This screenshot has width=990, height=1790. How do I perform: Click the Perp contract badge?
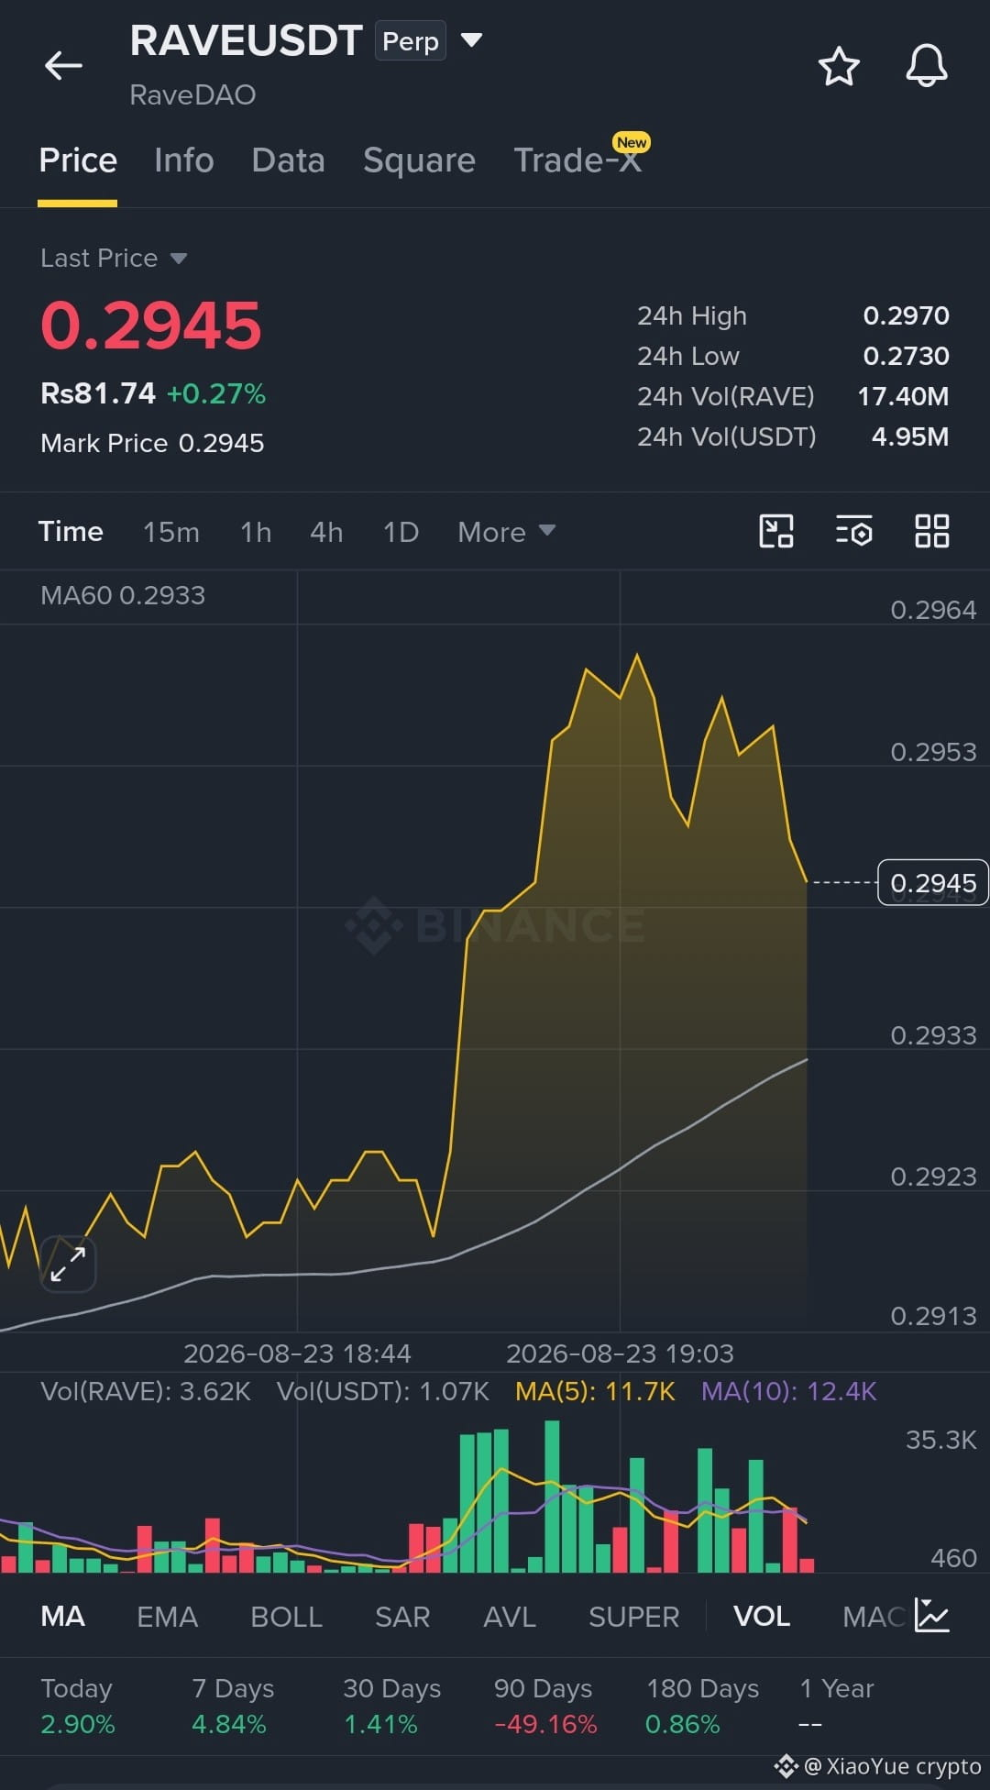click(x=410, y=41)
